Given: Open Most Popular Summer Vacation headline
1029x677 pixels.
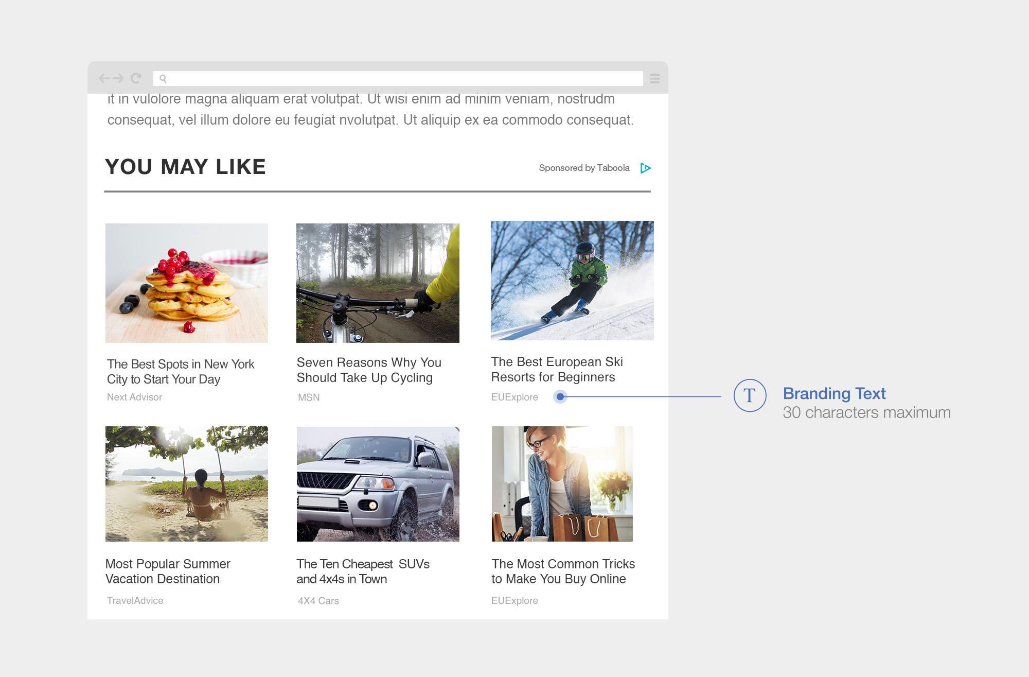Looking at the screenshot, I should point(168,571).
